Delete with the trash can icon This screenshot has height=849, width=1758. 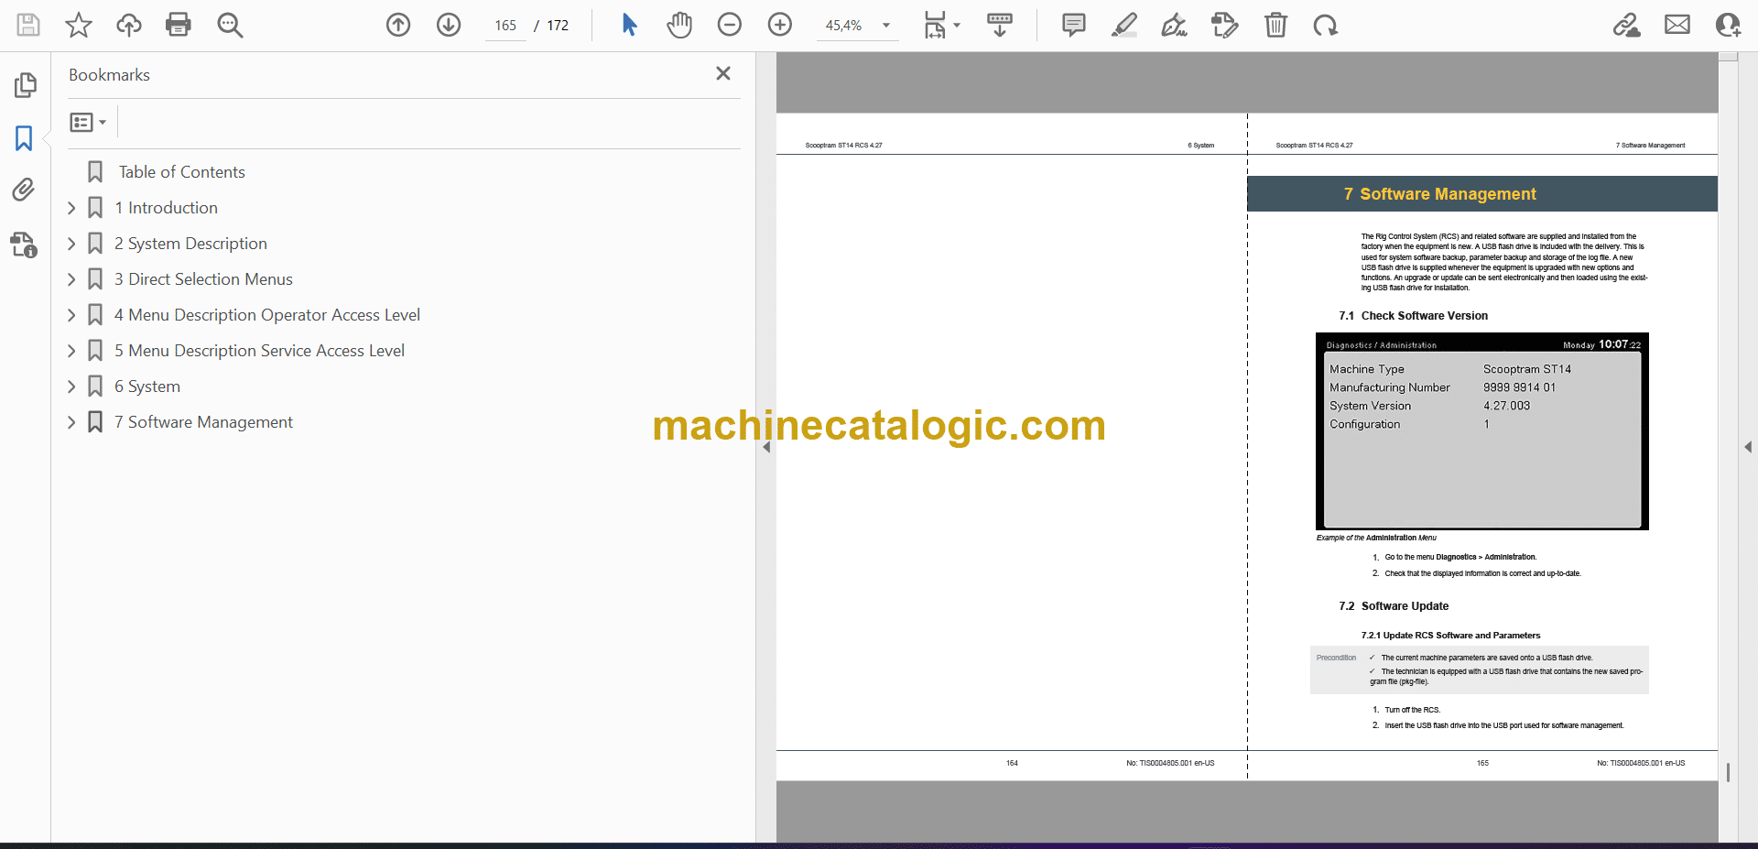(x=1275, y=25)
